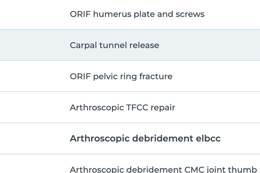Screen dimensions: 260x173
Task: Click the 'Carpal tunnel release' text label
Action: [114, 45]
